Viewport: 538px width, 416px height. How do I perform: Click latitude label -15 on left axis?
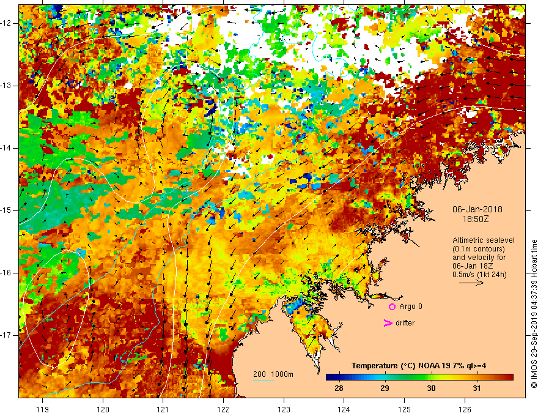7,210
